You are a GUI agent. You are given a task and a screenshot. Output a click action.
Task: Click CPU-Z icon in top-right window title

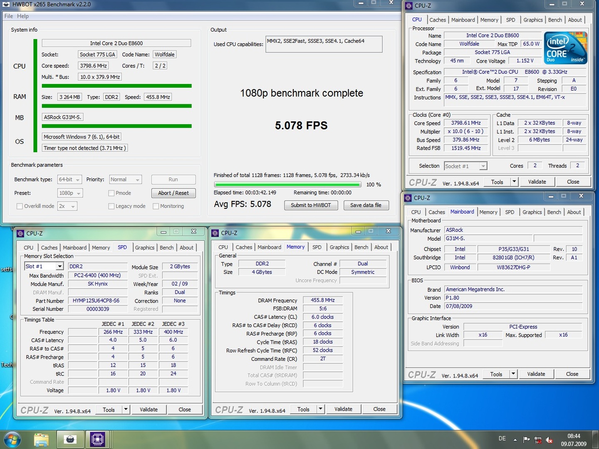click(408, 6)
